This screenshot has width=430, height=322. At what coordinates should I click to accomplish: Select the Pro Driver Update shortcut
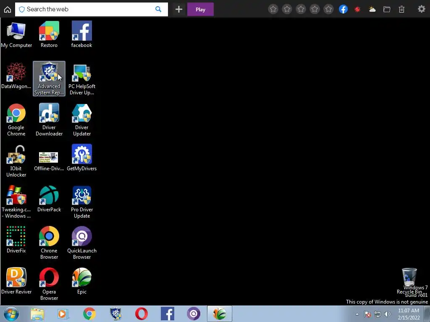coord(82,202)
